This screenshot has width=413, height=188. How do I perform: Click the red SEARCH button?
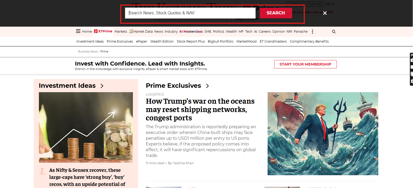tap(276, 13)
